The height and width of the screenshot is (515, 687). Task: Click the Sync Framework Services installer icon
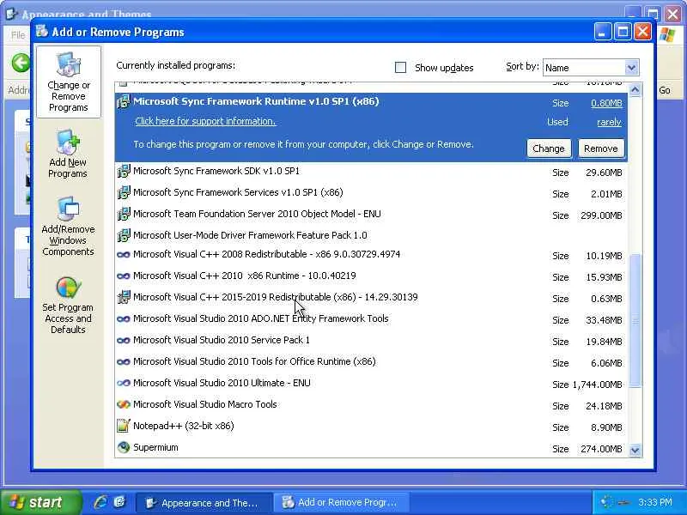pyautogui.click(x=124, y=192)
